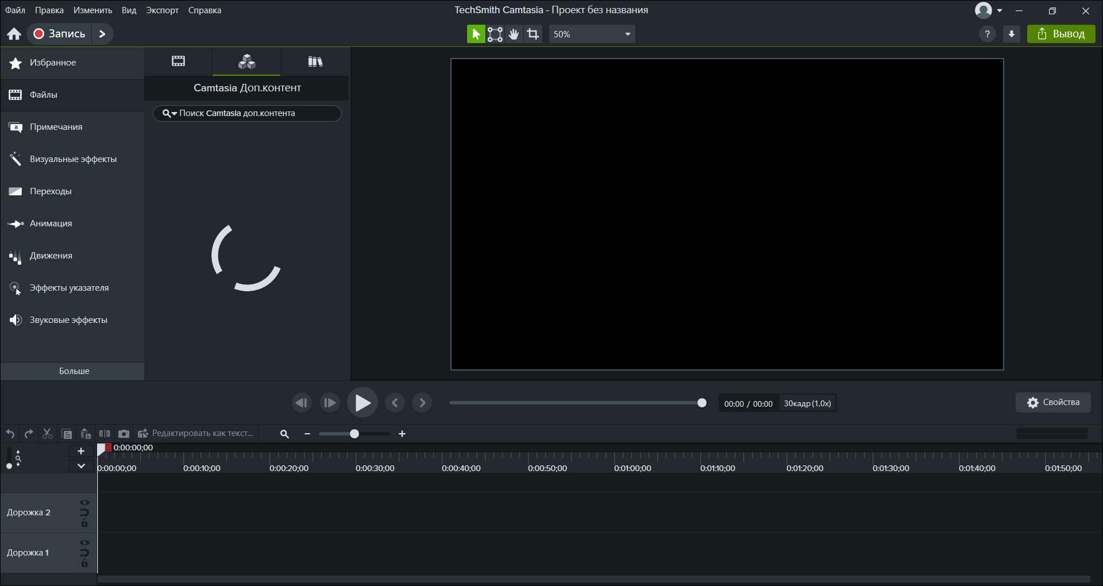Open the 50% canvas zoom dropdown

[592, 34]
